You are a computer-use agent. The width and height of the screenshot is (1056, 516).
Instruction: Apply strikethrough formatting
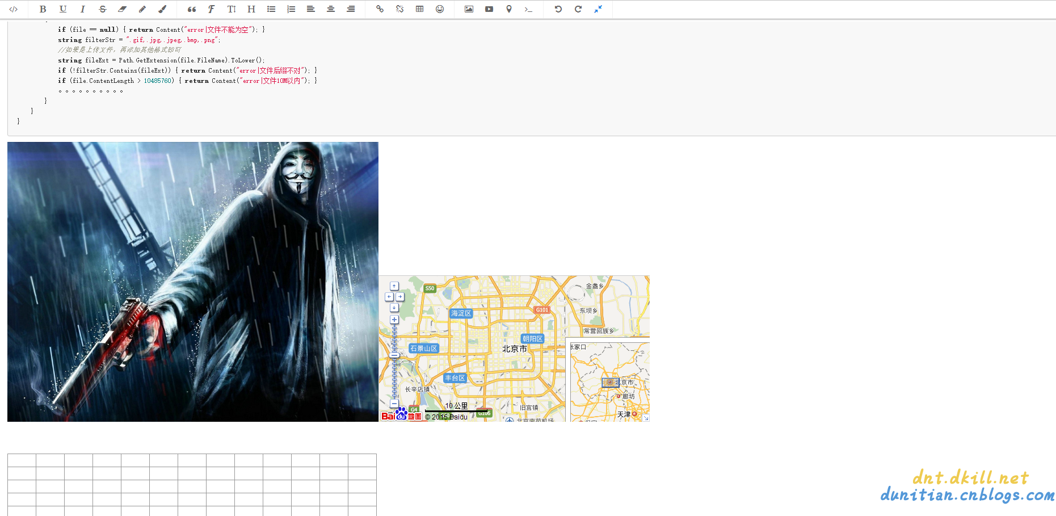click(x=103, y=9)
